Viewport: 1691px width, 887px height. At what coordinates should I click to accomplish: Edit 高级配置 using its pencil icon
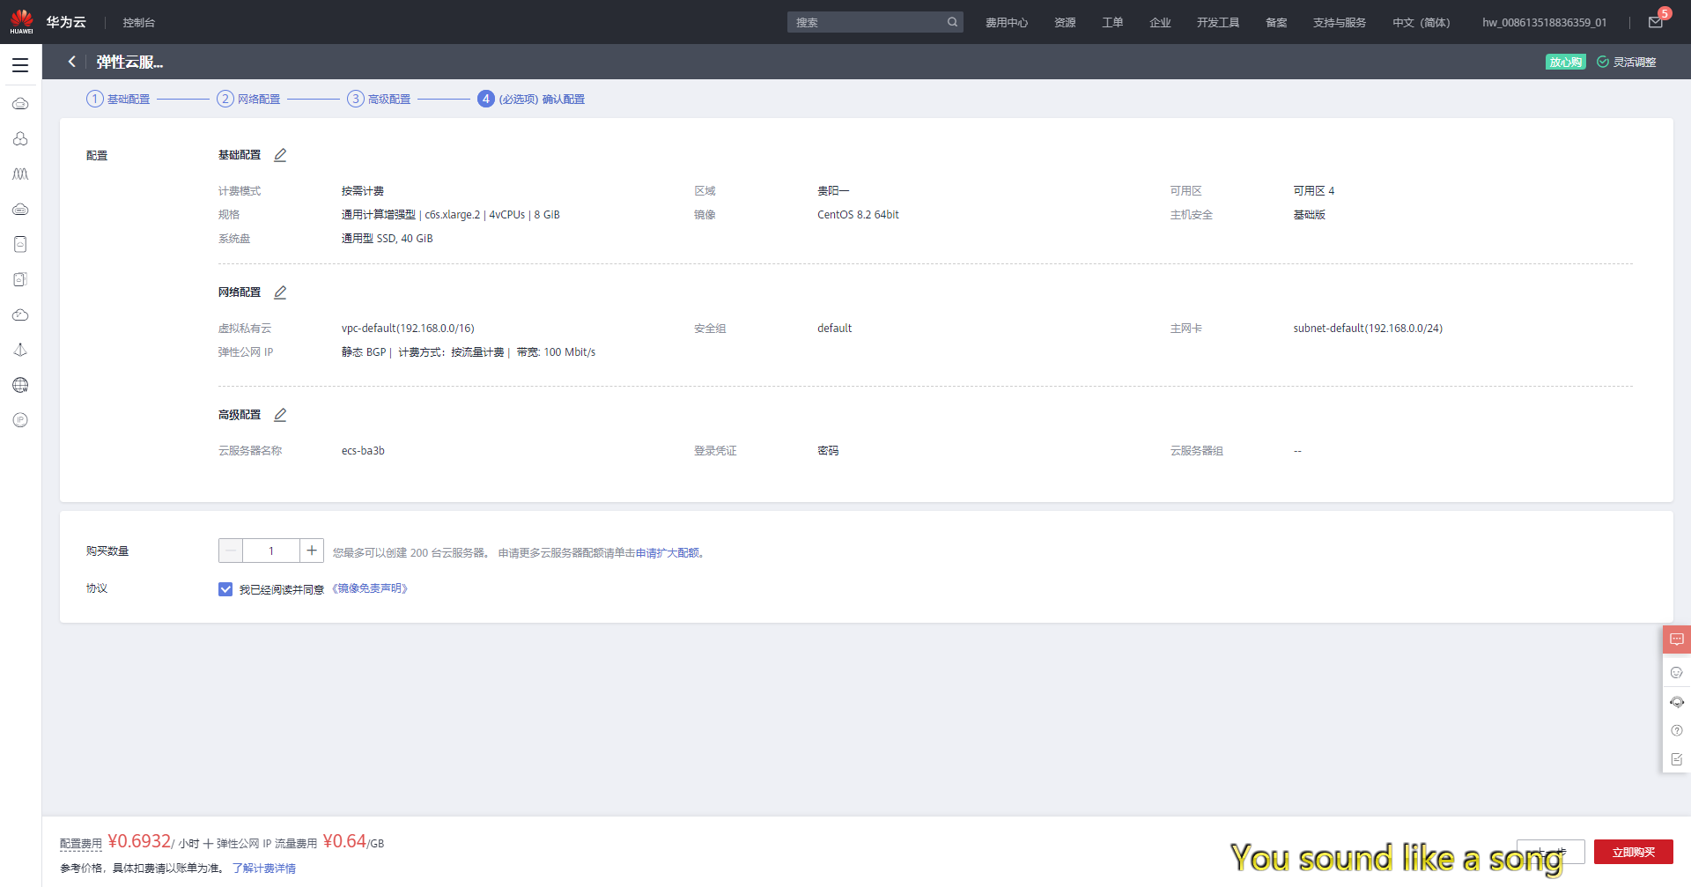281,414
